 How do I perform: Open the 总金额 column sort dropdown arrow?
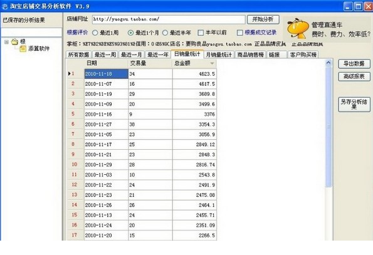click(212, 63)
